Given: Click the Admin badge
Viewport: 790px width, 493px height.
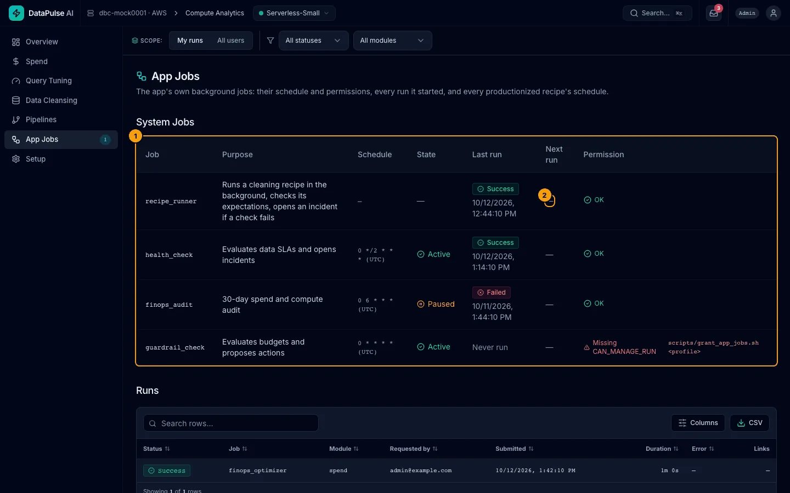Looking at the screenshot, I should pos(747,13).
